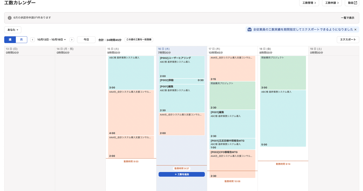Click the エクスポート button
Screen dimensions: 363x191
[x=348, y=40]
